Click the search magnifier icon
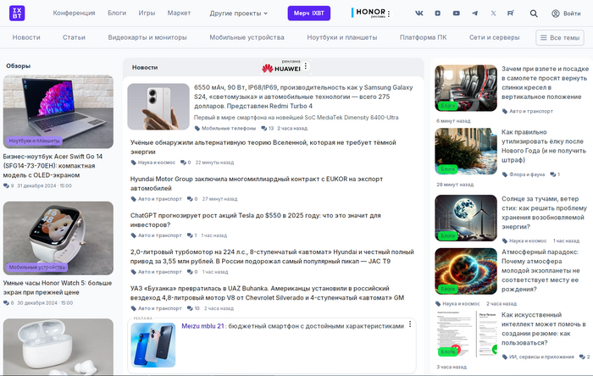The height and width of the screenshot is (376, 593). 534,14
